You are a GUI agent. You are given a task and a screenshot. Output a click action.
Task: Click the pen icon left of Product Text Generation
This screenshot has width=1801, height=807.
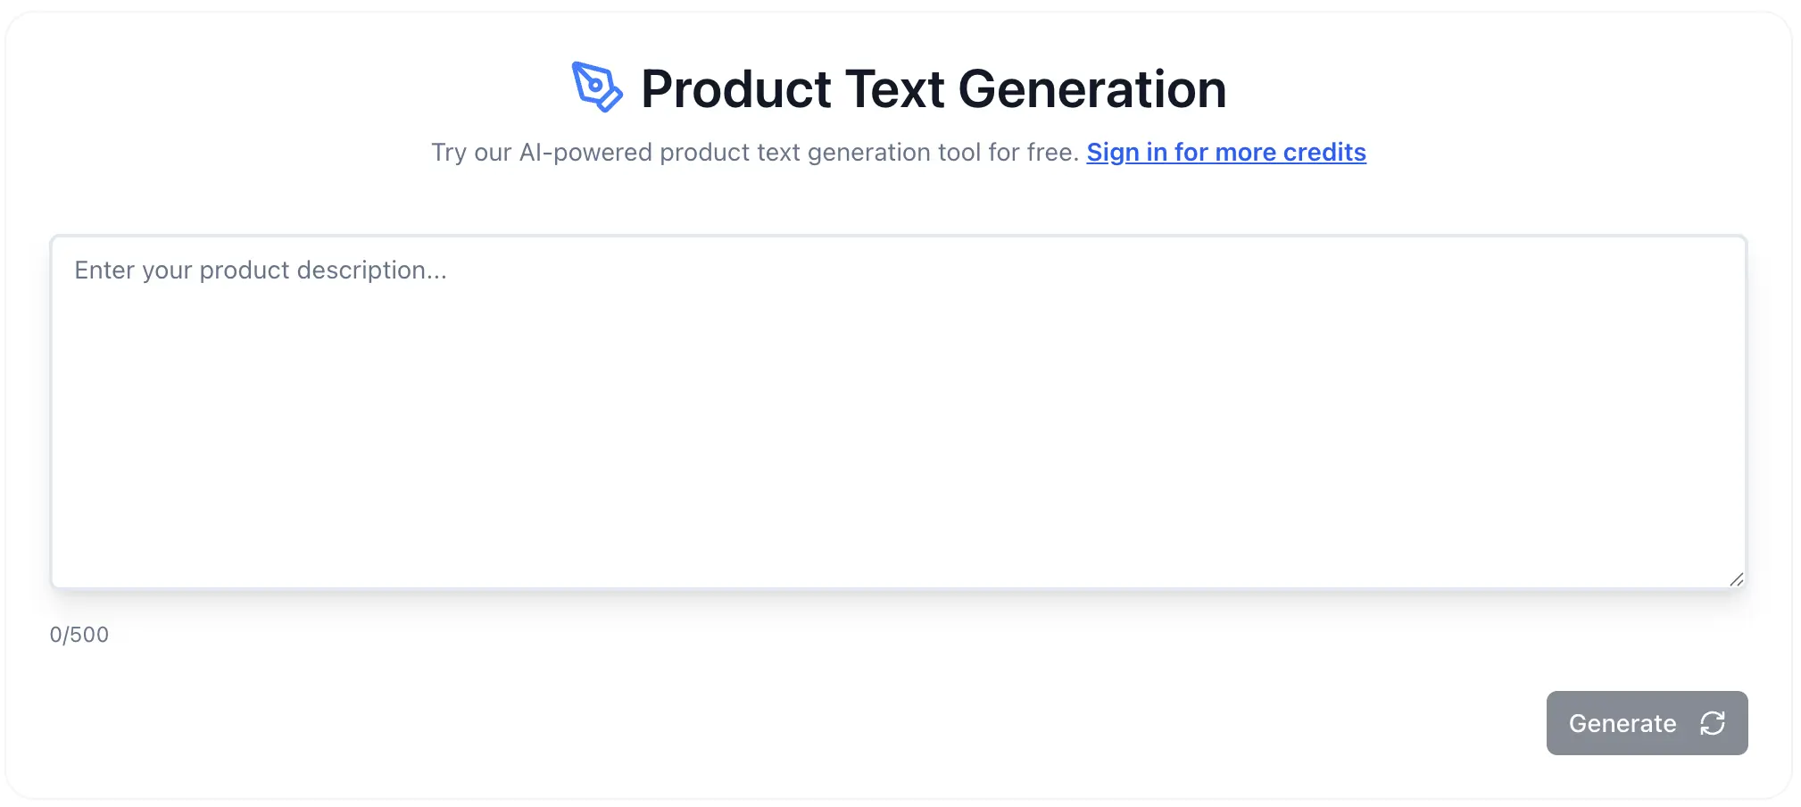click(596, 87)
